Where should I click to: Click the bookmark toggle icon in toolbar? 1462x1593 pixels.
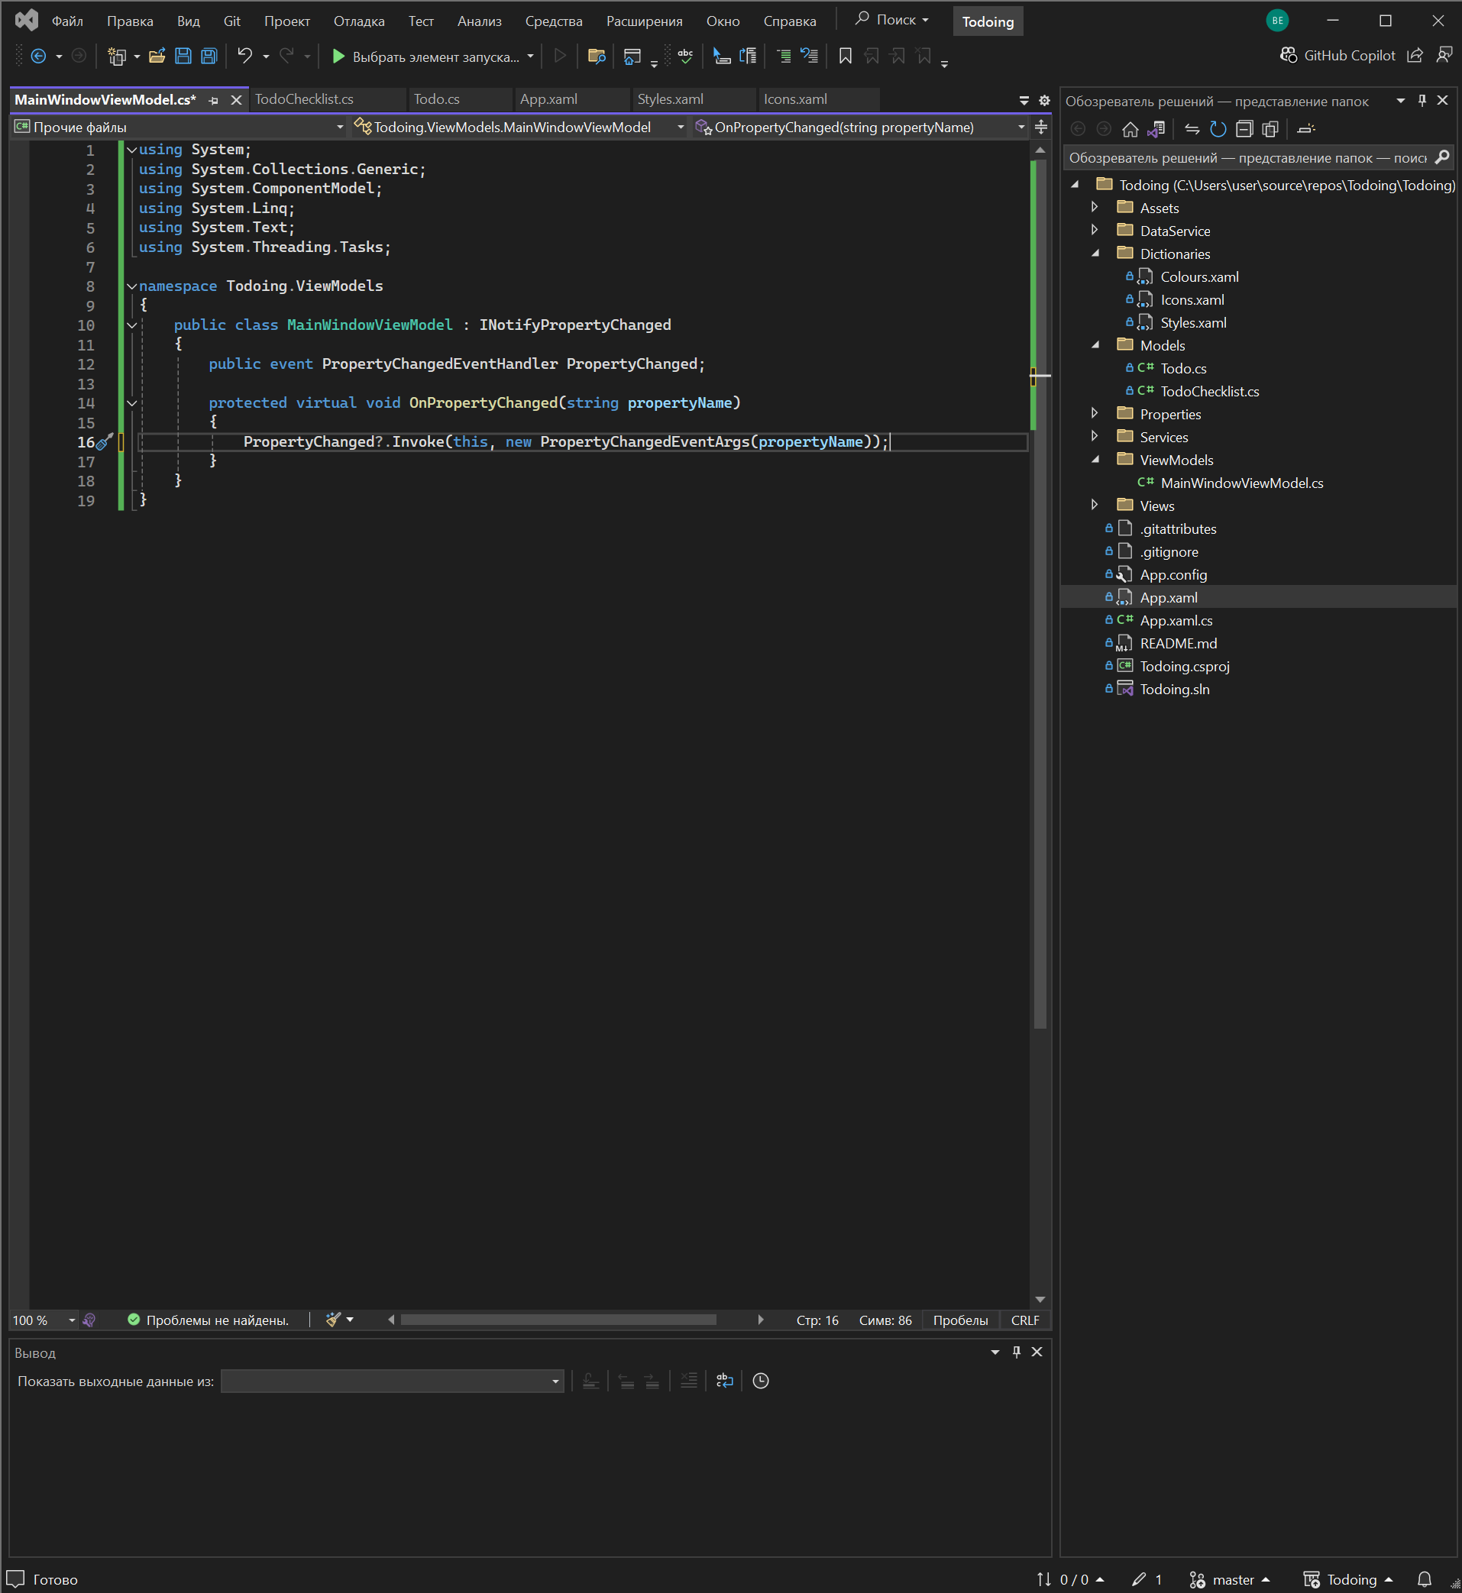click(x=845, y=57)
